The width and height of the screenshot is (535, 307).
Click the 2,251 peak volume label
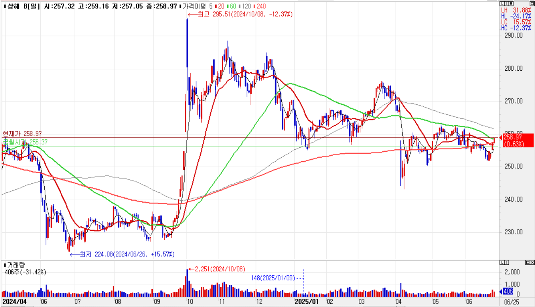pyautogui.click(x=217, y=269)
